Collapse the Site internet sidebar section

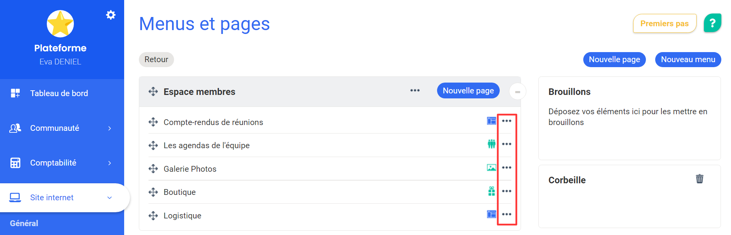point(109,198)
